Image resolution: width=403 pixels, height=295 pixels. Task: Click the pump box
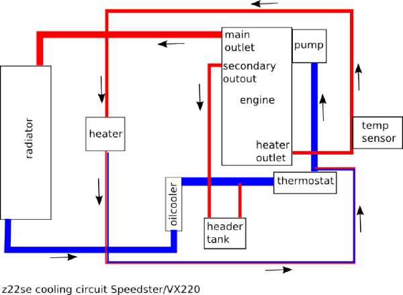point(310,46)
